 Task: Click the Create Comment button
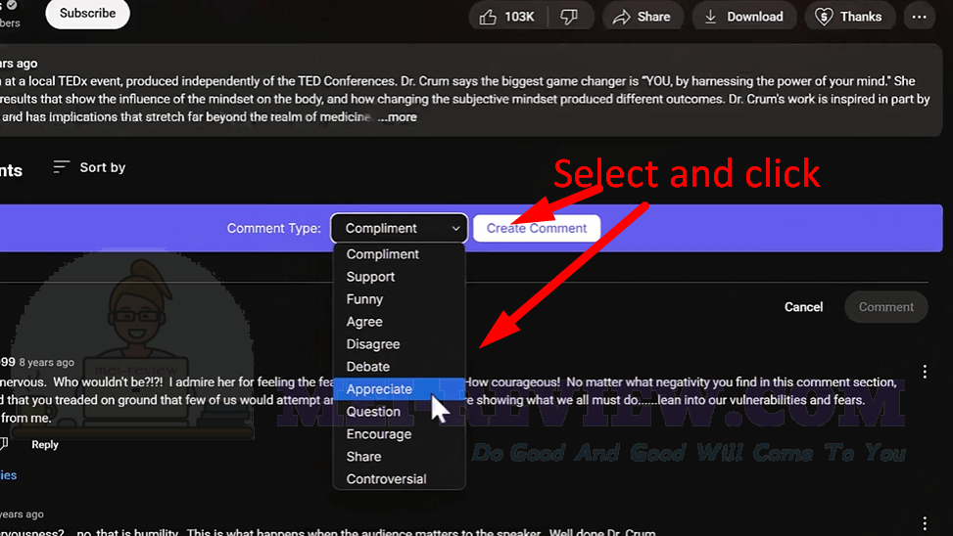tap(537, 228)
